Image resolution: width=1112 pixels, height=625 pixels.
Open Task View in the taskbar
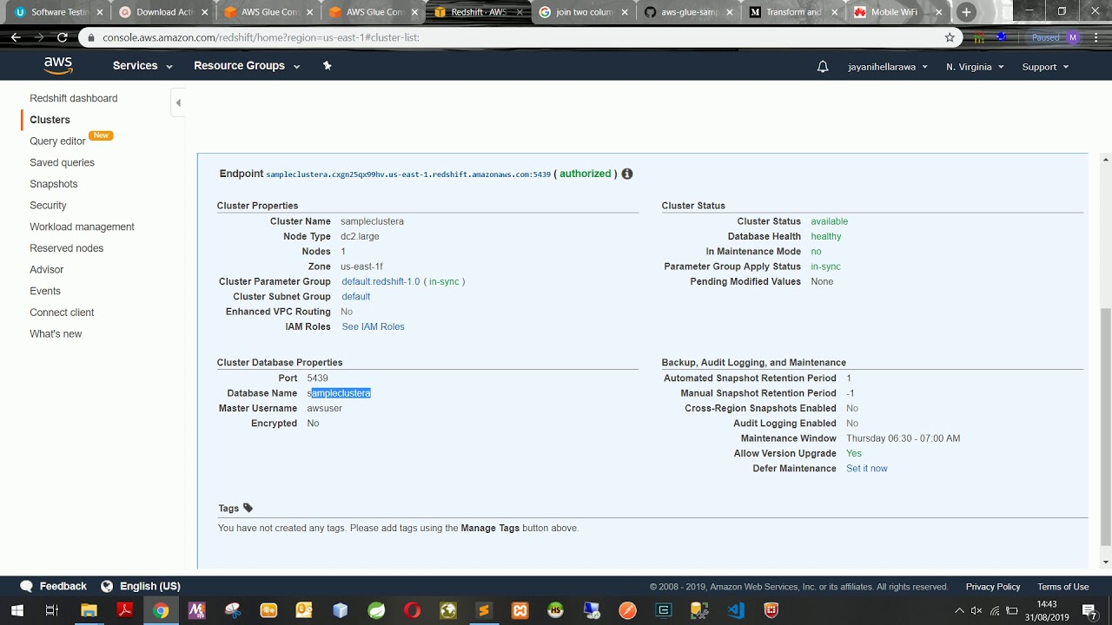pos(52,610)
